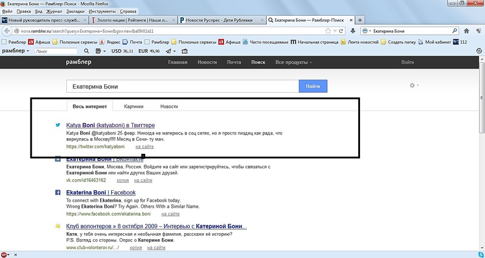
Task: Switch to the Золото нации tab
Action: pyautogui.click(x=134, y=20)
